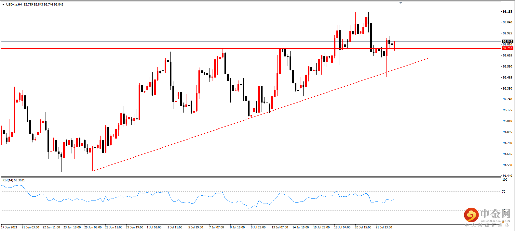Click the RSI 100 scale label

505,180
